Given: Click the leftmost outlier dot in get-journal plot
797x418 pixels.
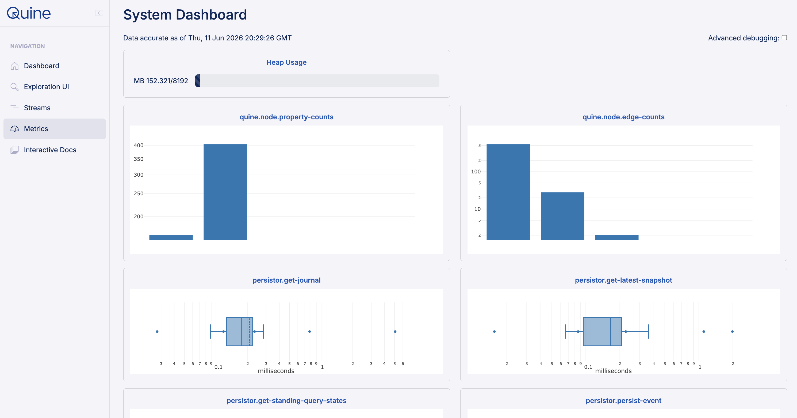Looking at the screenshot, I should (x=157, y=332).
